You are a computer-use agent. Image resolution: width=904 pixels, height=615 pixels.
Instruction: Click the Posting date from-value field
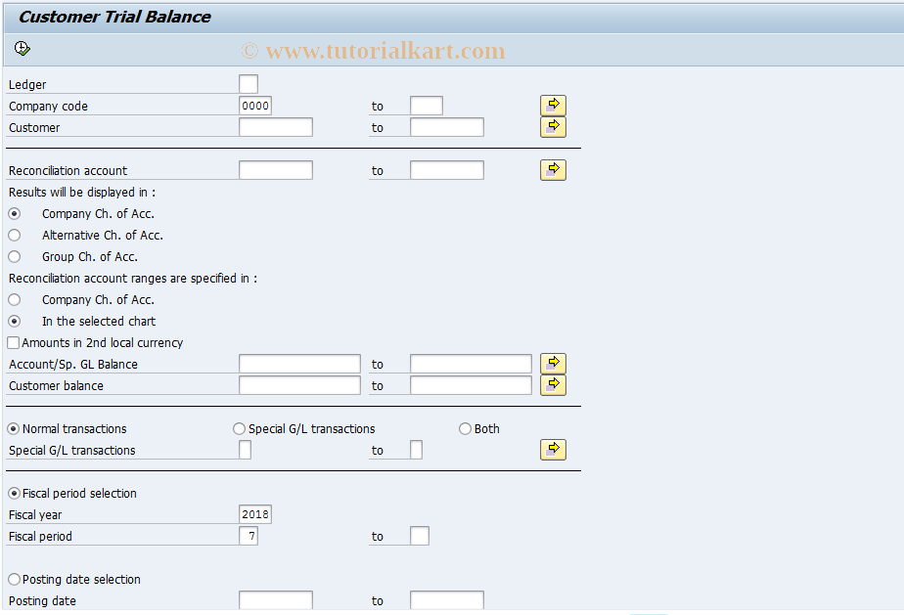coord(275,599)
